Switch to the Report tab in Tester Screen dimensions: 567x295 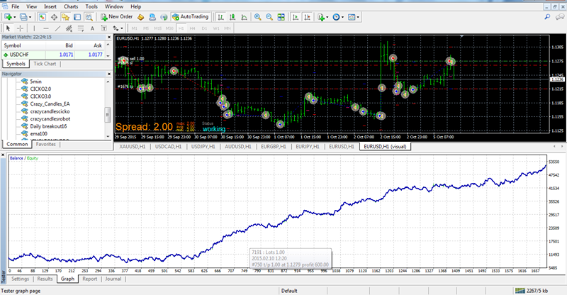tap(89, 279)
